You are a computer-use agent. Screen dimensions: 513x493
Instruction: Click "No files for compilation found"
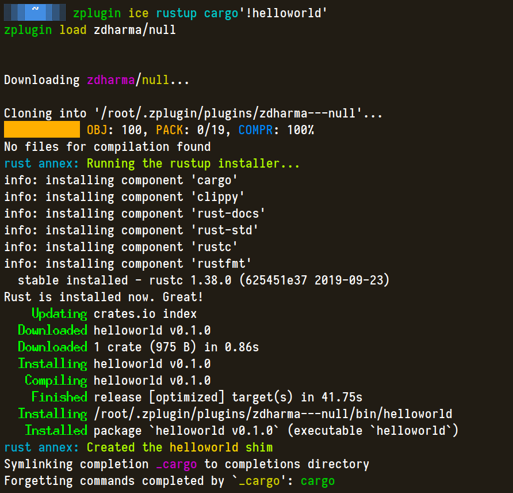pos(108,147)
